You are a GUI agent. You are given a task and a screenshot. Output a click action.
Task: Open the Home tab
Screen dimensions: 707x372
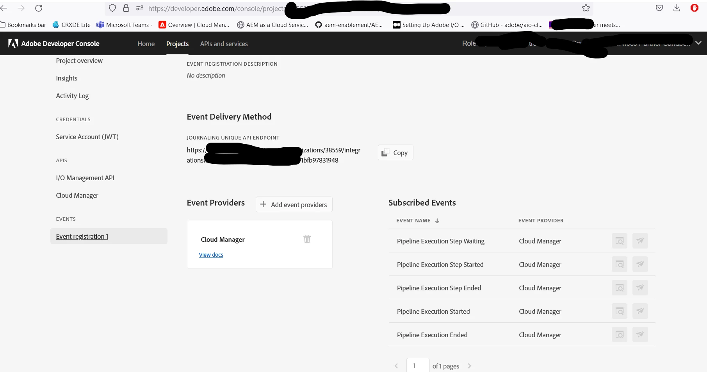pos(146,44)
